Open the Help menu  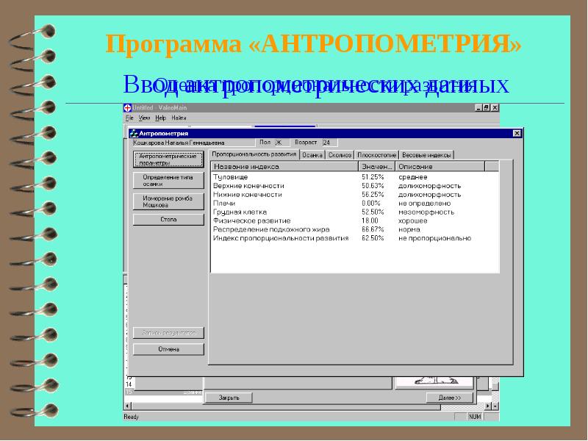pyautogui.click(x=160, y=118)
